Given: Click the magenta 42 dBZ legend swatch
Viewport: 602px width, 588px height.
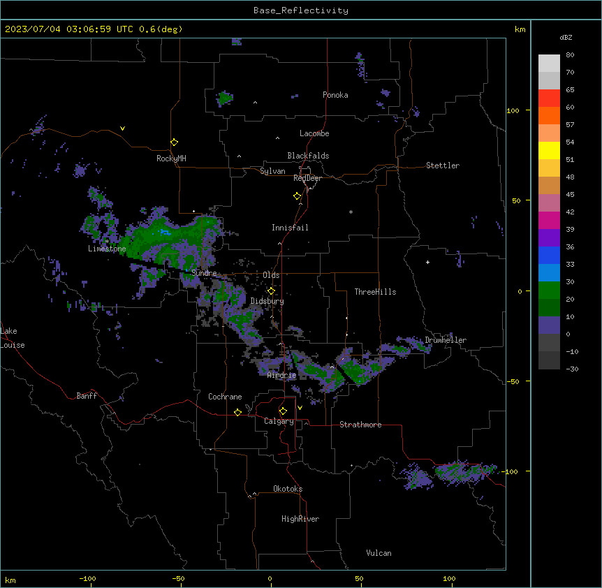Looking at the screenshot, I should coord(549,220).
